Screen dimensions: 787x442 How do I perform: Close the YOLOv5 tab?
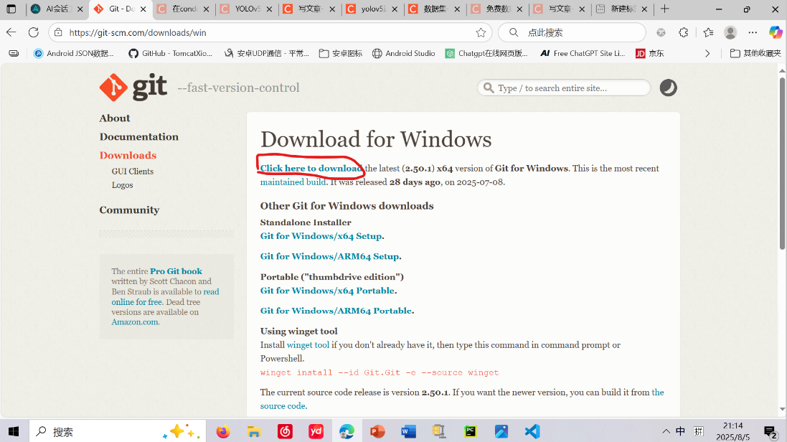coord(269,9)
